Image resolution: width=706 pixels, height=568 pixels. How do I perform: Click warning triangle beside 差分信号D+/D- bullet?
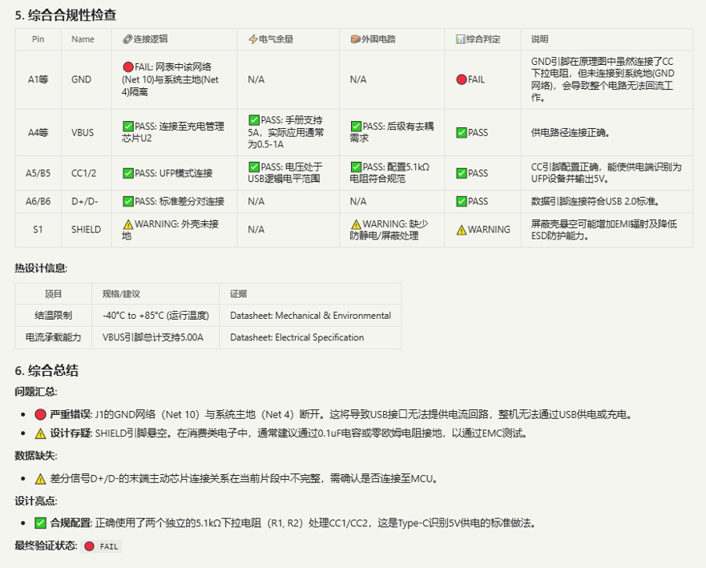[x=41, y=479]
